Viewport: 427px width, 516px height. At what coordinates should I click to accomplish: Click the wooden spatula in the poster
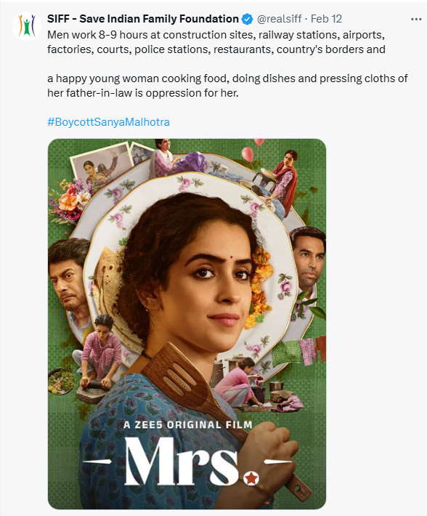[x=204, y=390]
